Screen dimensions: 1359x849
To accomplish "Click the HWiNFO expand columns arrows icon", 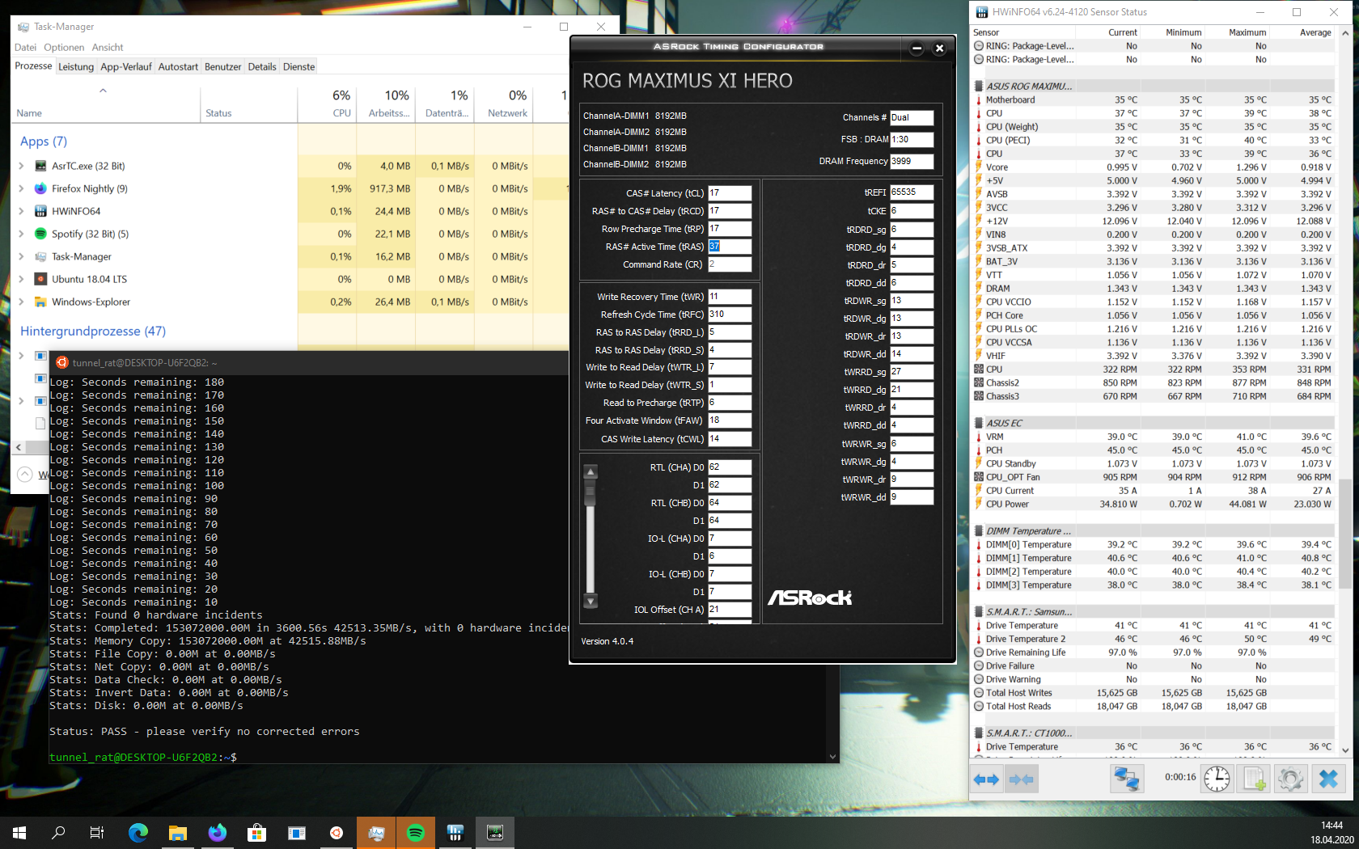I will point(986,779).
